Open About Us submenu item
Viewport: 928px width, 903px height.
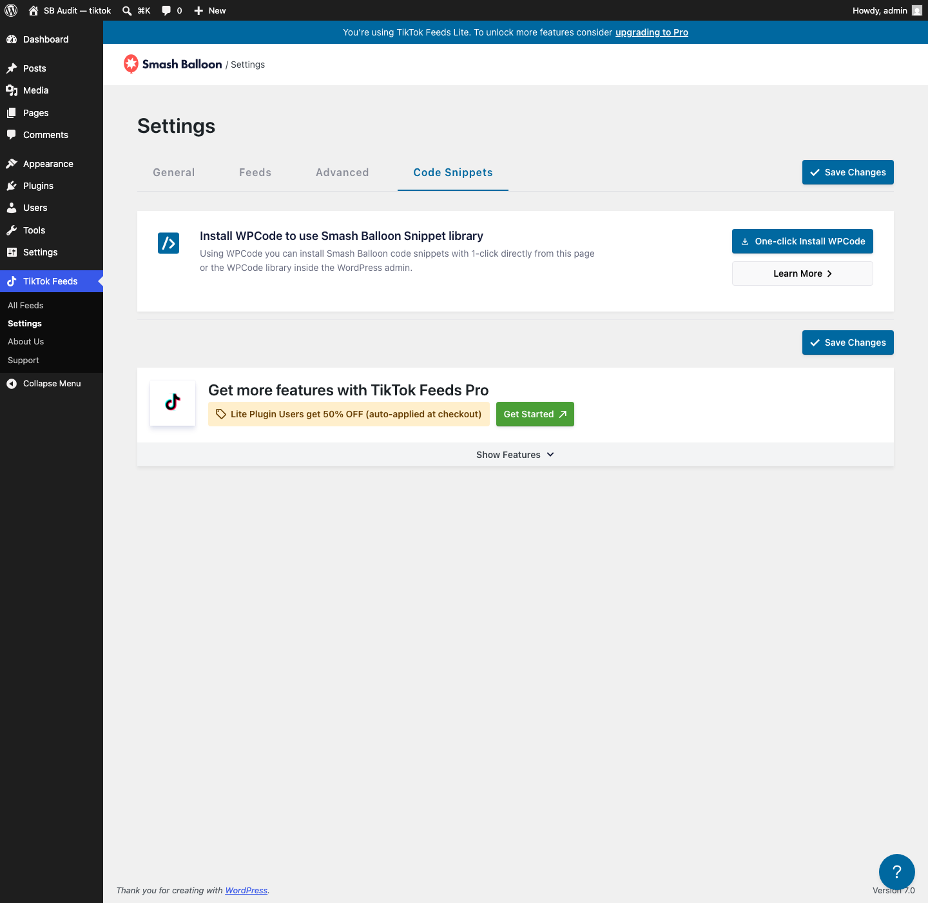(x=26, y=341)
